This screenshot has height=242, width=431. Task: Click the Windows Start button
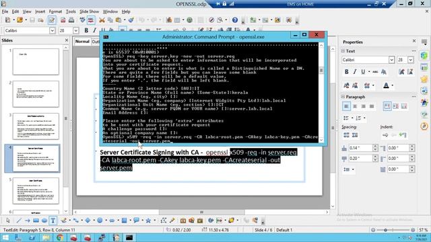(5, 237)
